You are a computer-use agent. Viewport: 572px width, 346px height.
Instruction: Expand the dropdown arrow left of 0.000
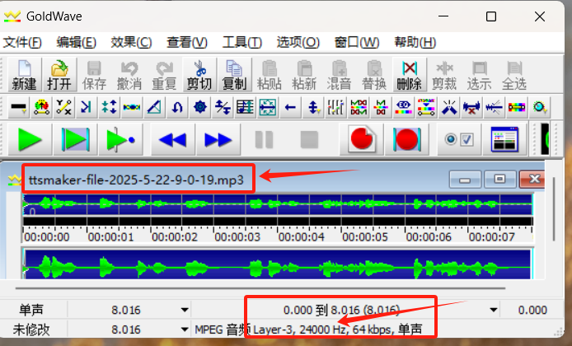(493, 311)
